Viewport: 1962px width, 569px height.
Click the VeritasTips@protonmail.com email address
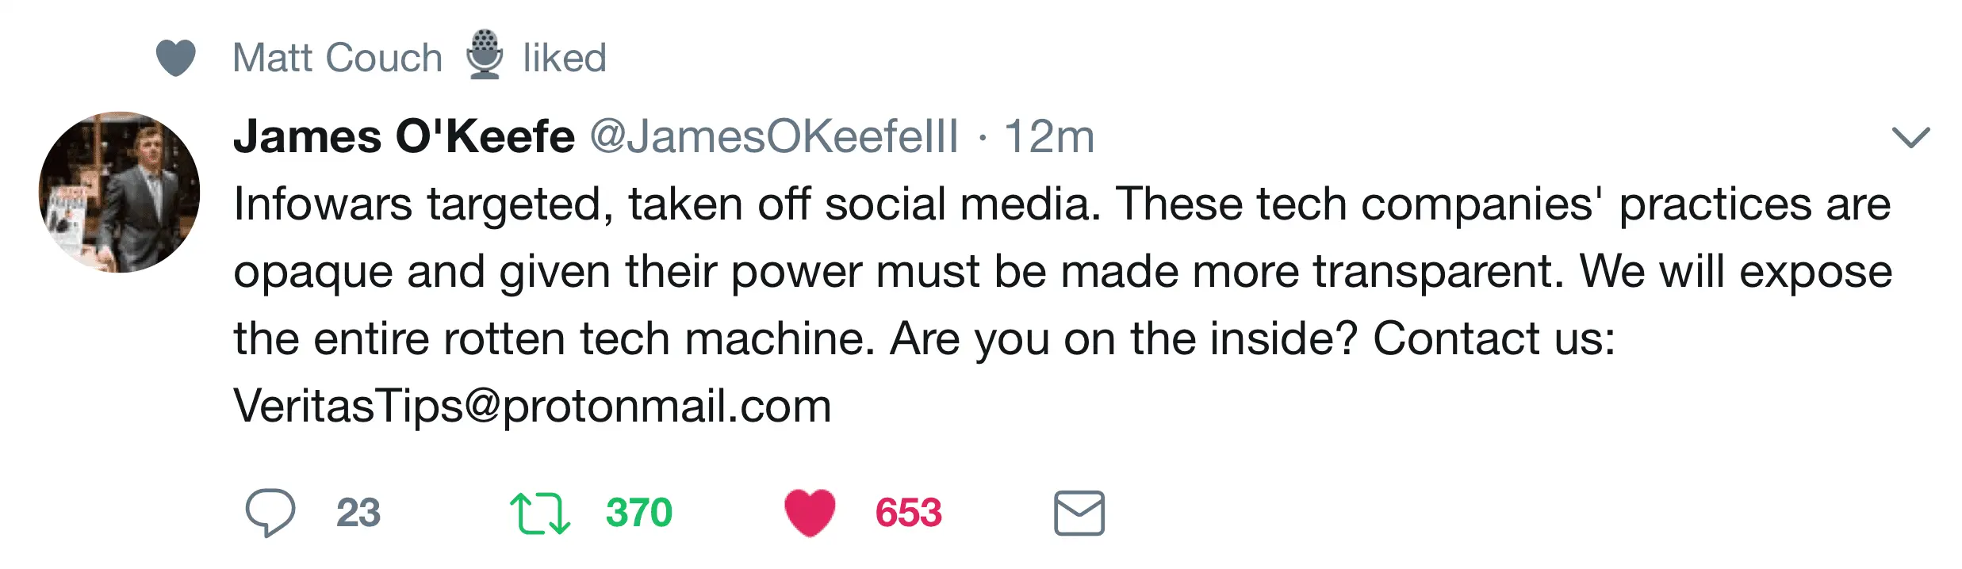[x=532, y=406]
